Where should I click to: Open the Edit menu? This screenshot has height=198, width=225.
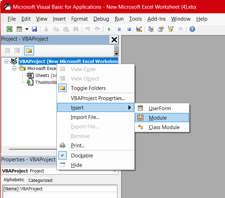[26, 19]
